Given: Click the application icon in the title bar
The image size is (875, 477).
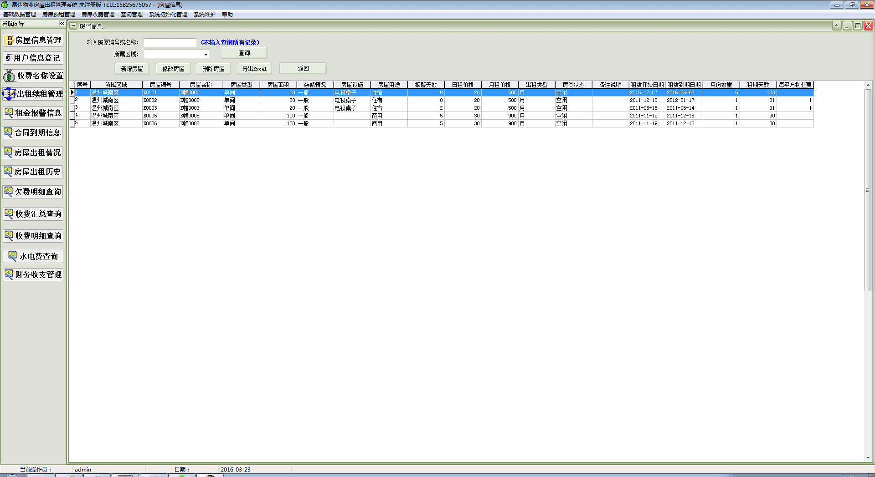Looking at the screenshot, I should (x=5, y=5).
